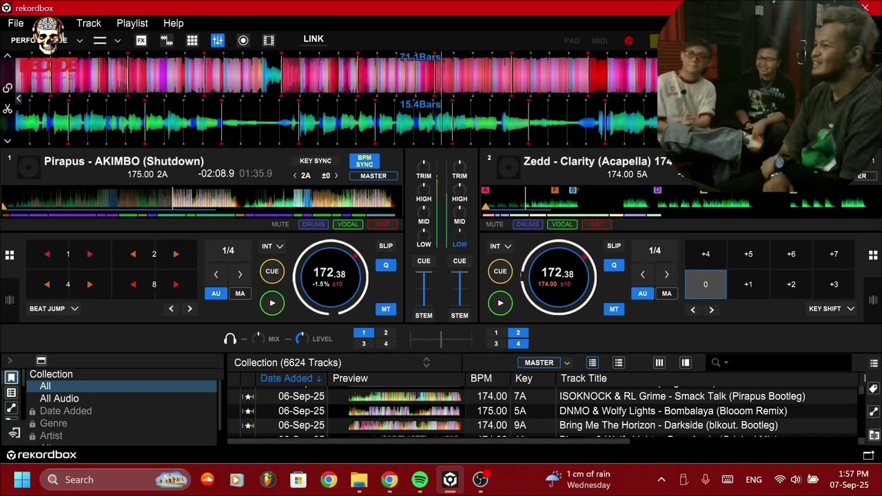
Task: Click the search magnifier icon
Action: [716, 362]
